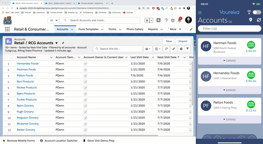Viewport: 263px width, 144px height.
Task: Click the Import button
Action: tap(183, 41)
